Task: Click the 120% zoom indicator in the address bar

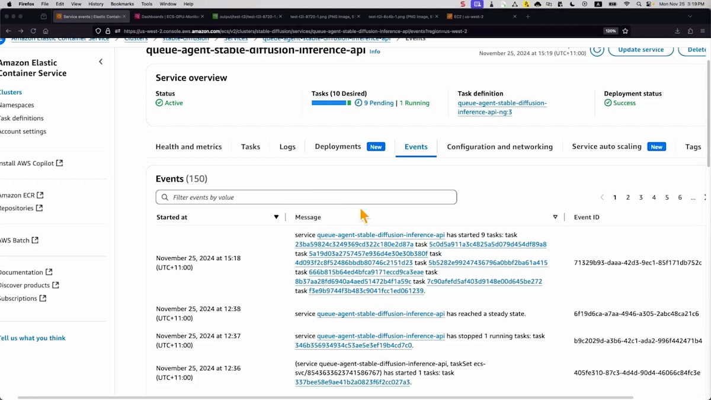Action: [610, 31]
